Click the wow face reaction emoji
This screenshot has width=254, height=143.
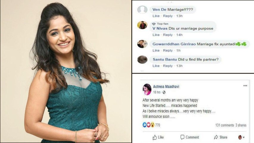(152, 125)
